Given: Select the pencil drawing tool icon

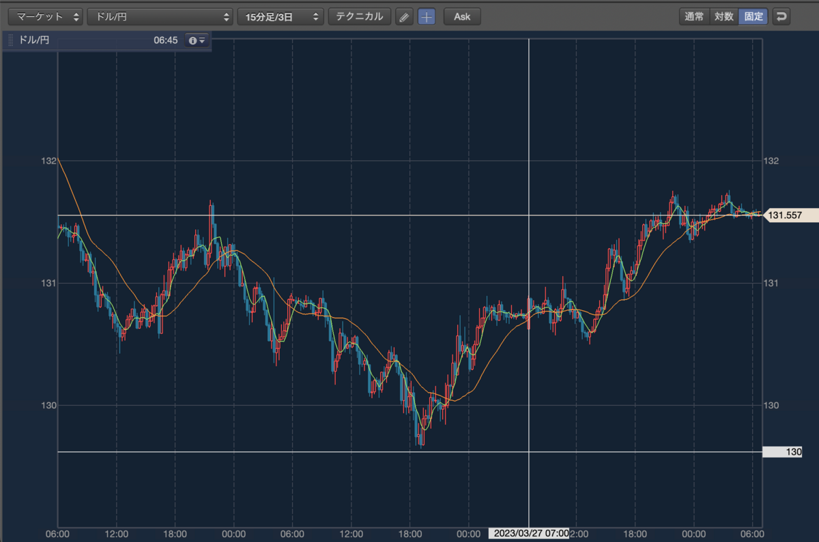Looking at the screenshot, I should [x=405, y=17].
